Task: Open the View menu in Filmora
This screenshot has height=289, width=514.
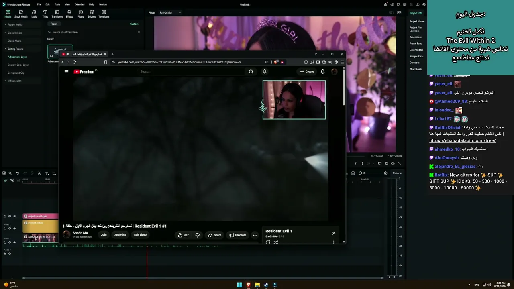Action: pos(67,4)
